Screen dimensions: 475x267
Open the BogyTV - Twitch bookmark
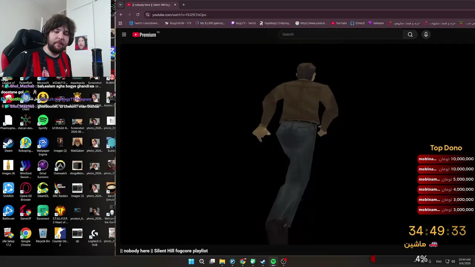tap(243, 23)
